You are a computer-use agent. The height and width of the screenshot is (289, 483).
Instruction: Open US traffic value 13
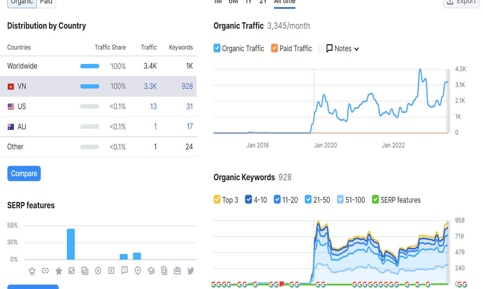(x=154, y=107)
